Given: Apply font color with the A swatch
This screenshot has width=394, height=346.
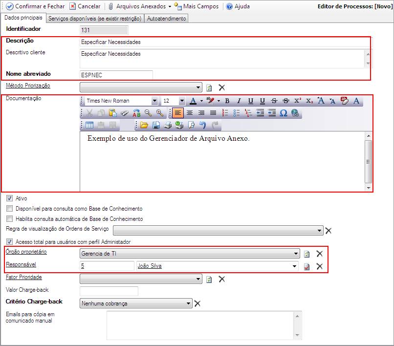Looking at the screenshot, I should tap(193, 101).
